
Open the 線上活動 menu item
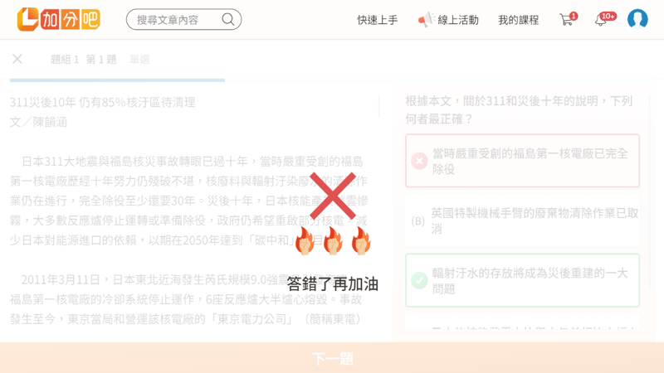(x=458, y=20)
